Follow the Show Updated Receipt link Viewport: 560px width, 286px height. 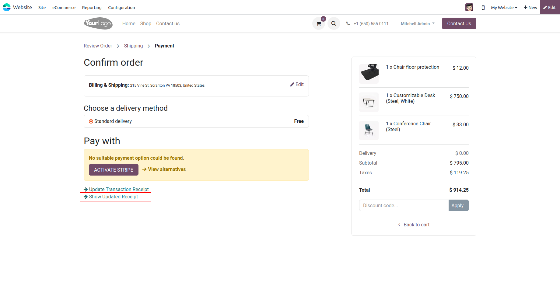pyautogui.click(x=113, y=197)
